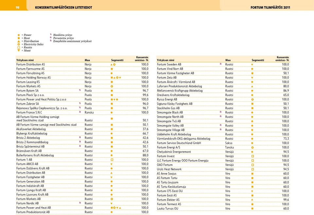Click square icon in Stockholm Gas AB row
314x215 pixels.
coord(252,108)
